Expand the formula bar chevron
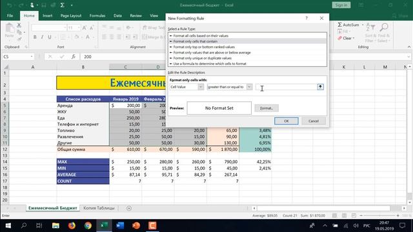This screenshot has height=232, width=413. 409,57
